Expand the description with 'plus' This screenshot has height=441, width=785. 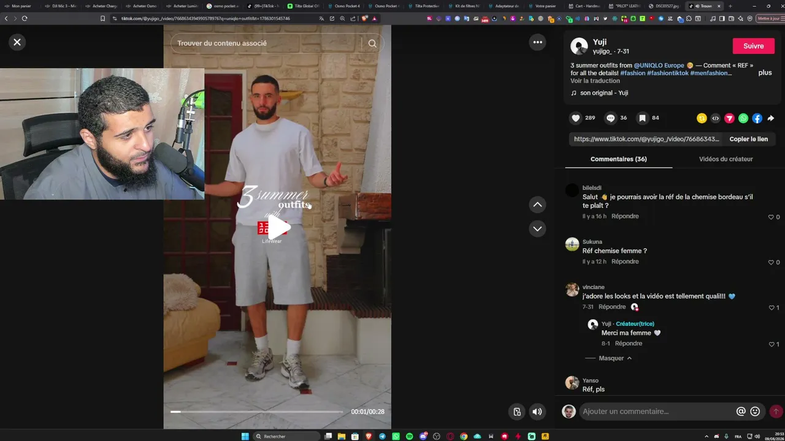click(765, 72)
